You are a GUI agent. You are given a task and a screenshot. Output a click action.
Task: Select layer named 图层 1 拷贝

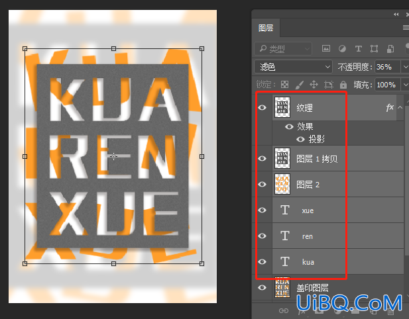[x=317, y=159]
